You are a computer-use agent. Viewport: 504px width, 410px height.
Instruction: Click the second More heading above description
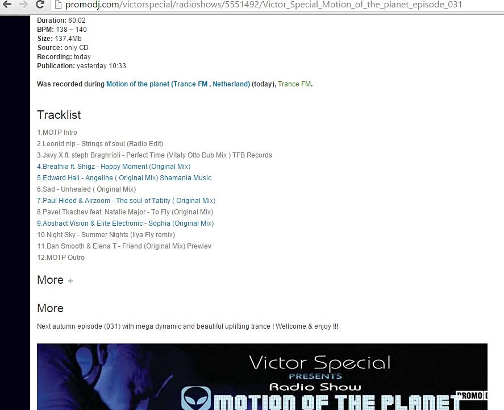(50, 308)
